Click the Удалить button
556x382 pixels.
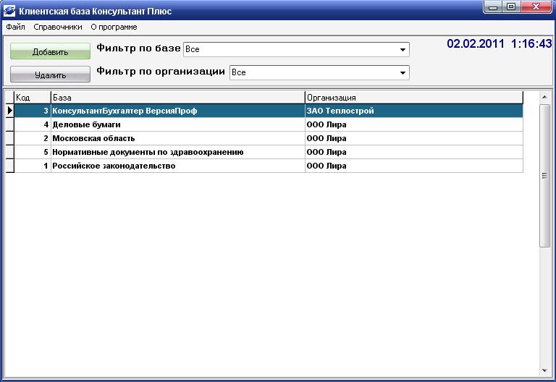click(51, 75)
